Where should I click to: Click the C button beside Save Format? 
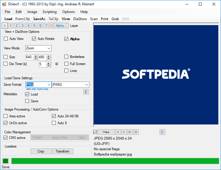pos(86,92)
